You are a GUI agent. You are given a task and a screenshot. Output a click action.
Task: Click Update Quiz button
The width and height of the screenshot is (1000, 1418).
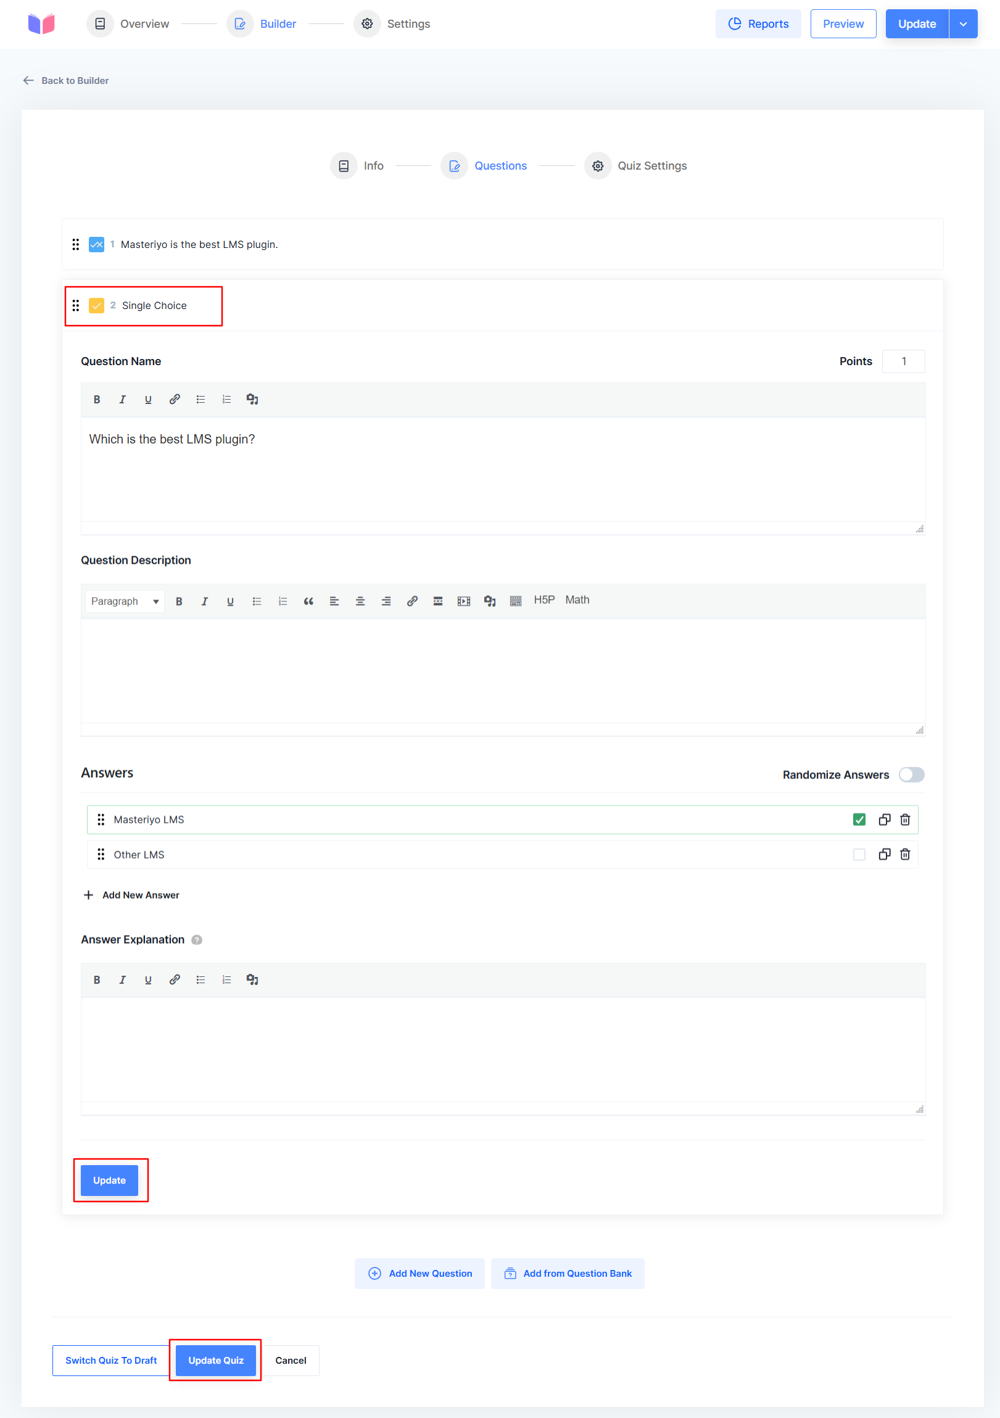[216, 1360]
